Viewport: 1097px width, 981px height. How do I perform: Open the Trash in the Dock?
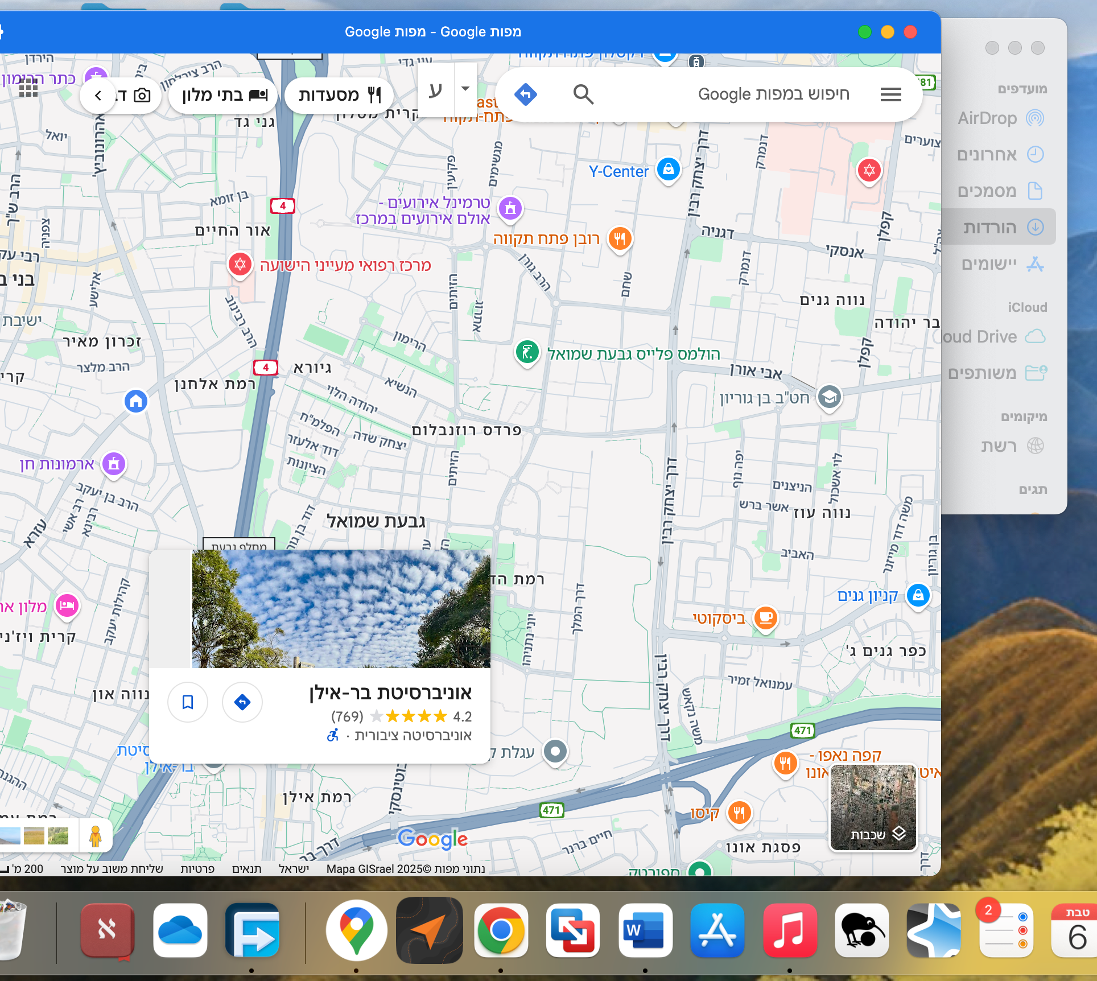click(11, 930)
